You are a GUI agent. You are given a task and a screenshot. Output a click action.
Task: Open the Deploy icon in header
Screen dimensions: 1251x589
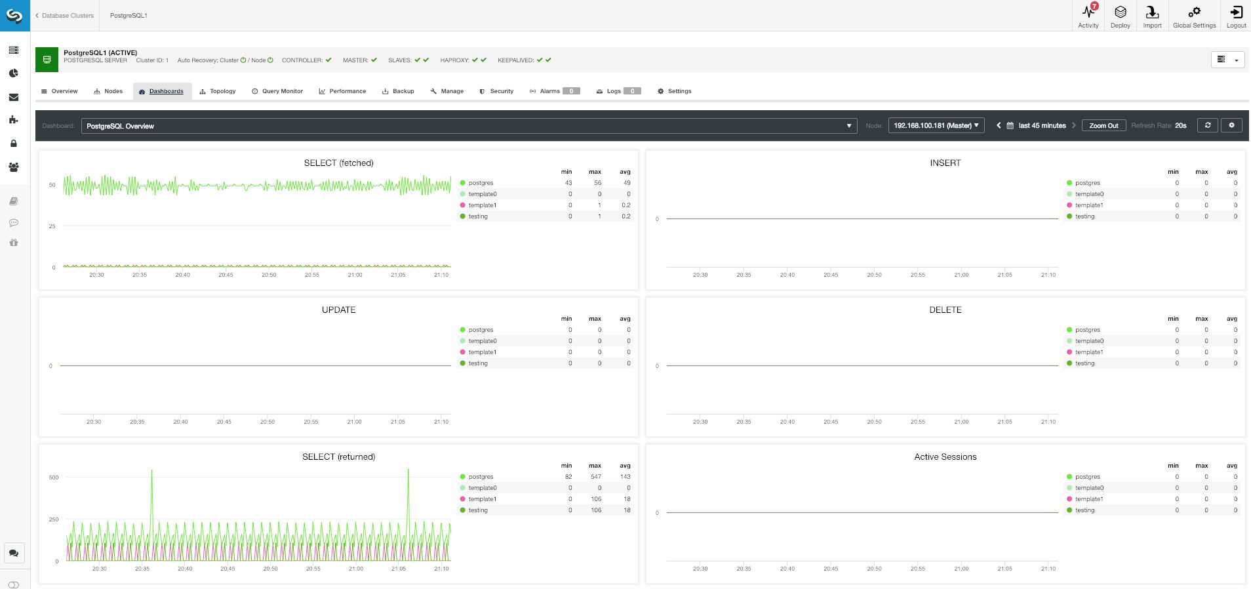1121,16
